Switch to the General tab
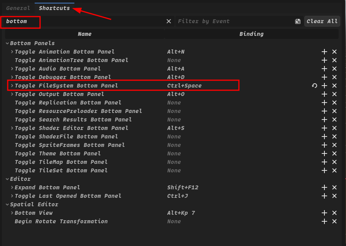The image size is (346, 246). [18, 8]
